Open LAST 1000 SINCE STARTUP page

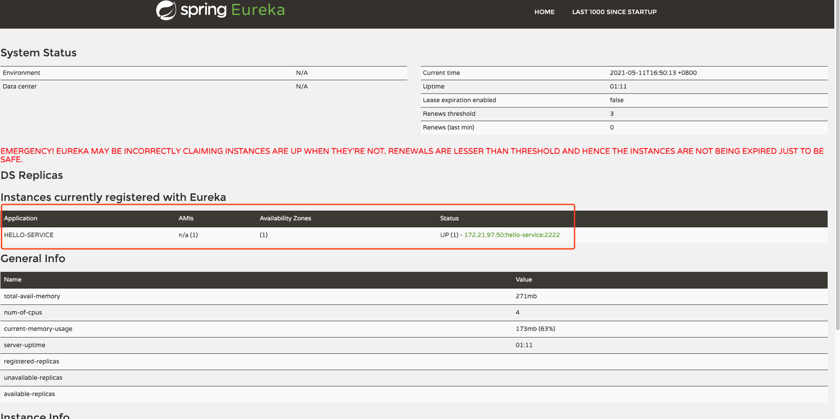click(x=614, y=12)
